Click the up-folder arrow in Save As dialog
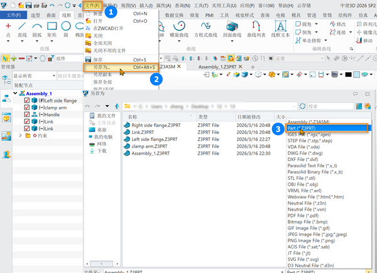The width and height of the screenshot is (377, 273). tap(117, 106)
